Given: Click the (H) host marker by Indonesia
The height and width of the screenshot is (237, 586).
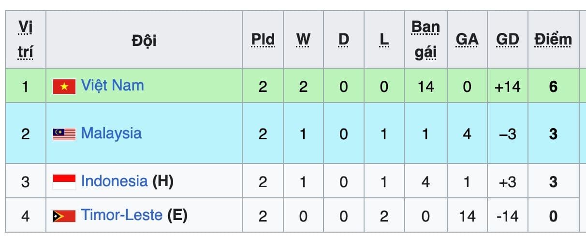Looking at the screenshot, I should click(x=163, y=181).
